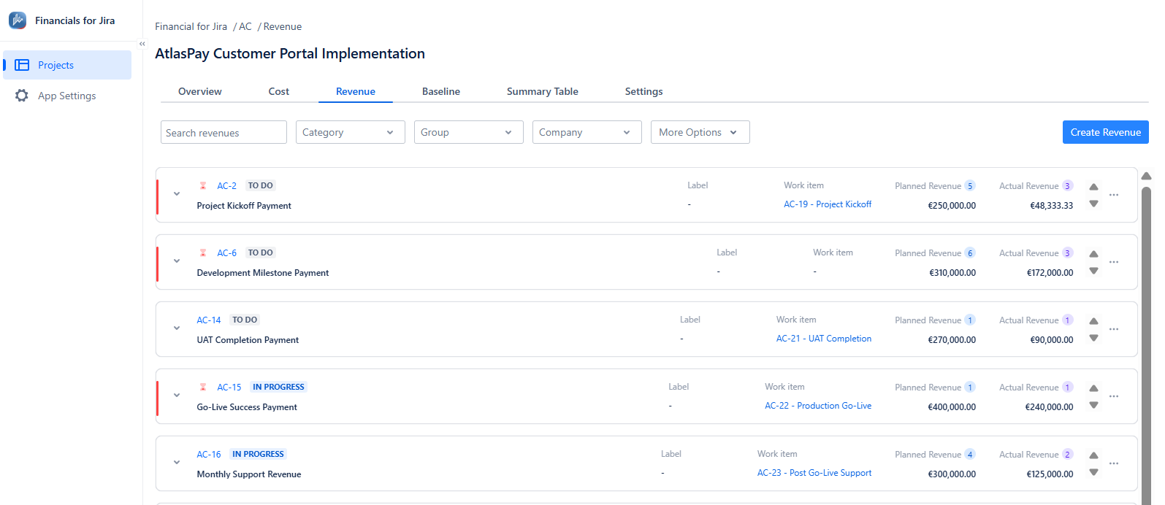Open the Category filter dropdown
This screenshot has width=1165, height=505.
tap(351, 132)
